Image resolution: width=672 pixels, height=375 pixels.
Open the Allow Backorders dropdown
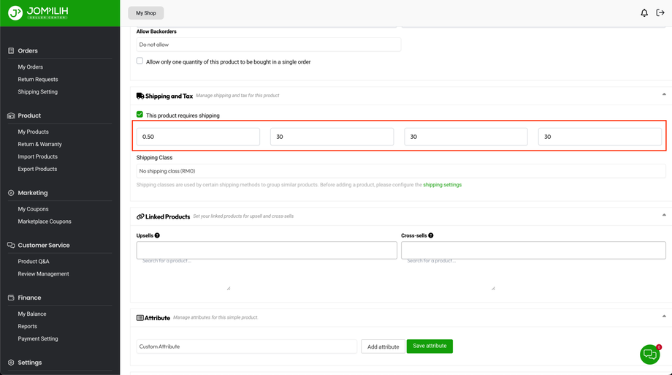click(268, 45)
